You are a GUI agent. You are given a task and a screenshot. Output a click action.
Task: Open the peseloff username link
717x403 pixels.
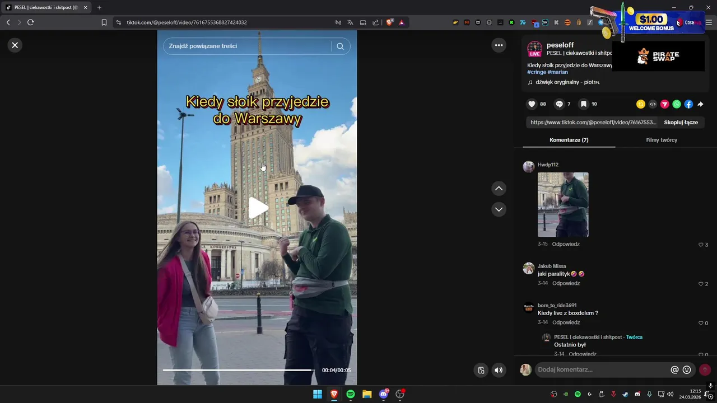pyautogui.click(x=560, y=45)
